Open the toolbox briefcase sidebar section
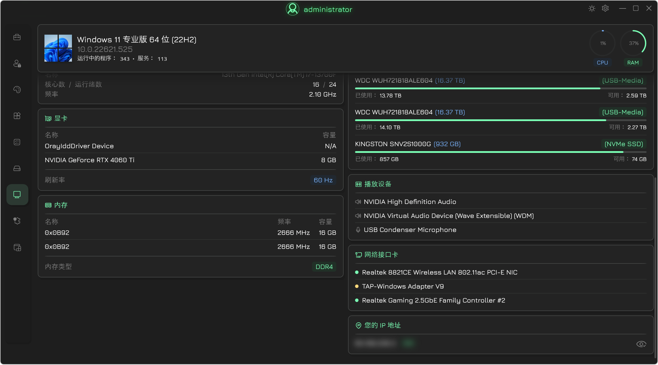 [17, 37]
